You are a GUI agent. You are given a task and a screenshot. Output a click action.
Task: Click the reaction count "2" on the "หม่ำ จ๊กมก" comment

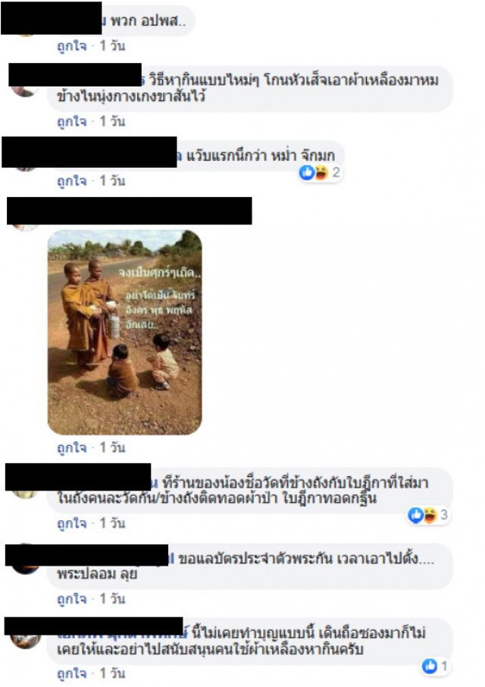click(x=336, y=172)
